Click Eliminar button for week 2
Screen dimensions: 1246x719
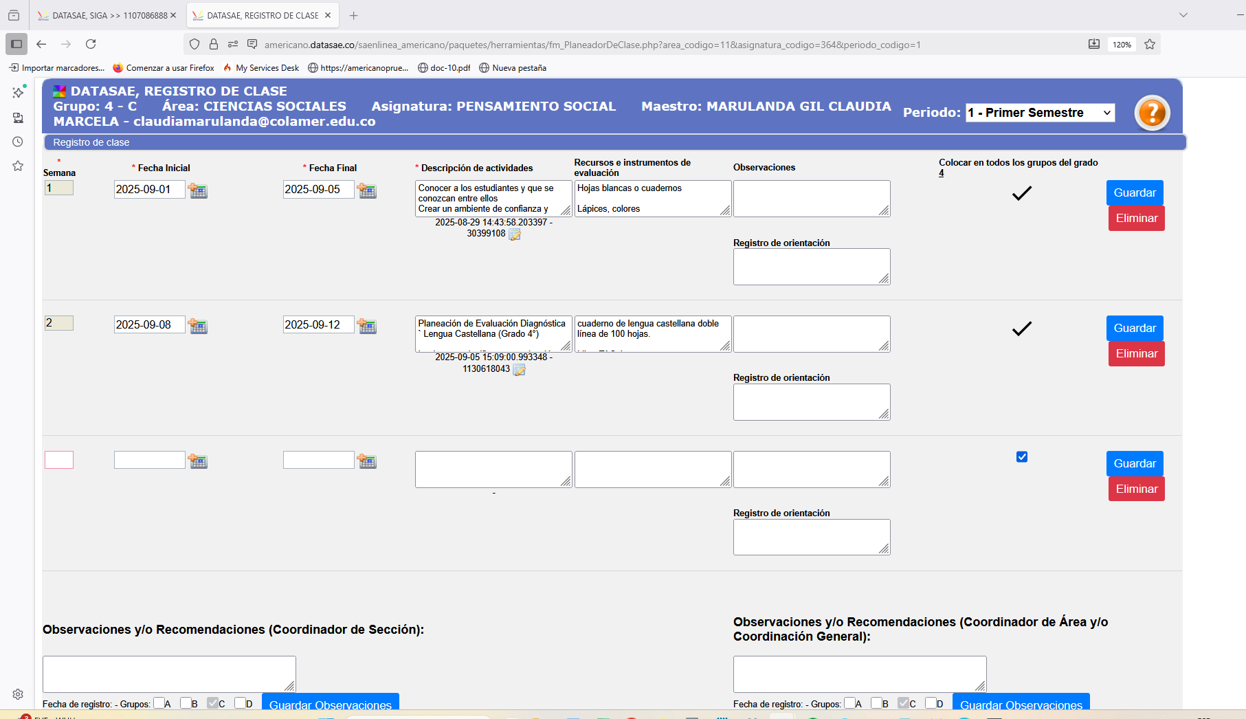[x=1136, y=353]
